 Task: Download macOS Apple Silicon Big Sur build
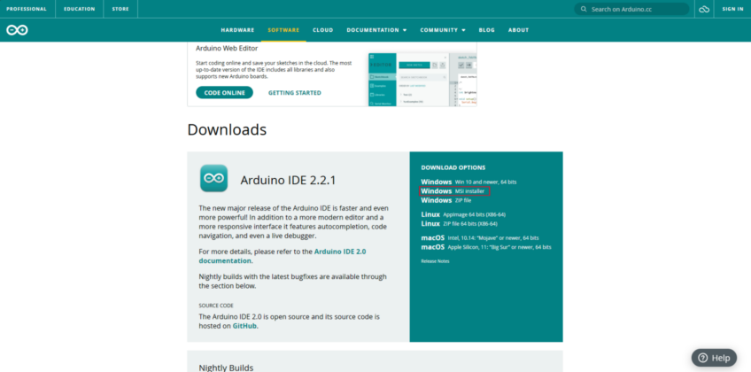(486, 247)
